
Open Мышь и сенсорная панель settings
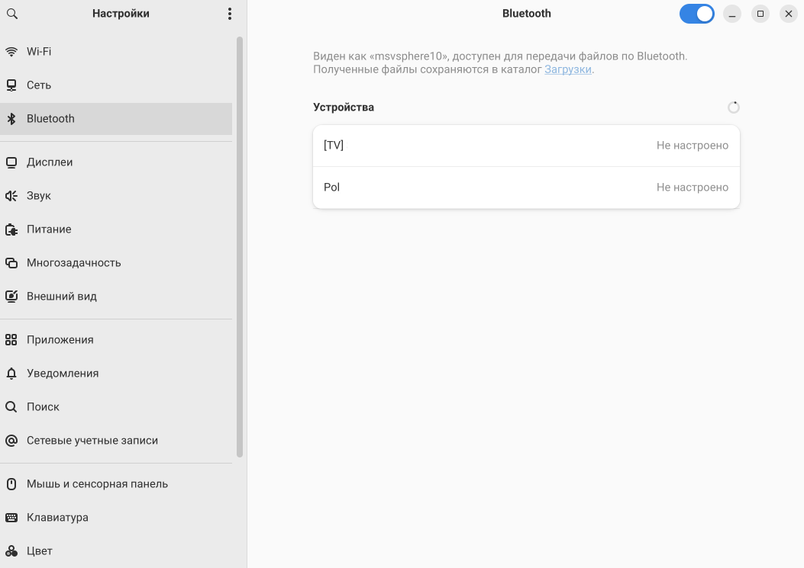point(97,484)
